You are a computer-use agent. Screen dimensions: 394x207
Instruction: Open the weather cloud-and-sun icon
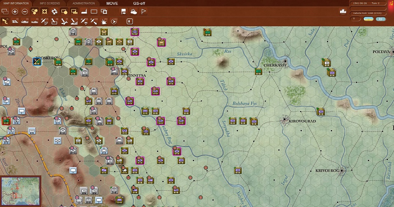134,12
